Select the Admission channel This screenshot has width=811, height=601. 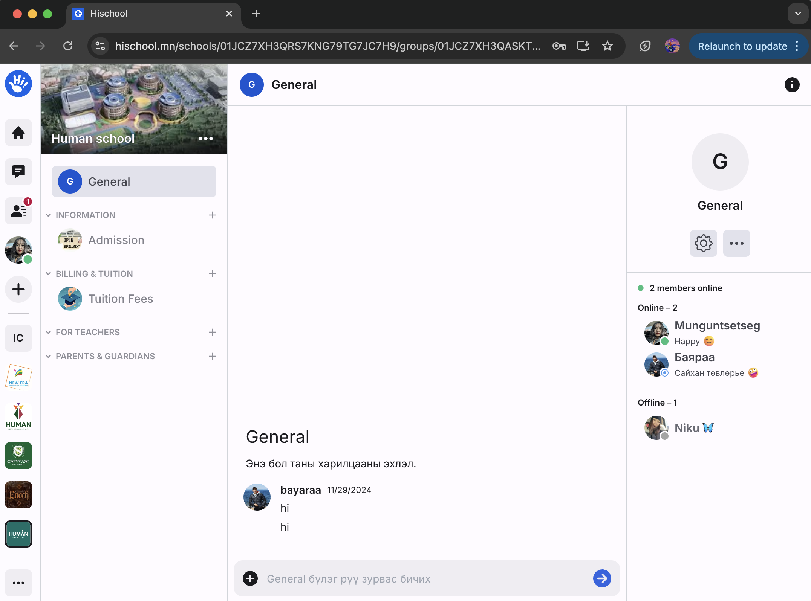point(116,240)
